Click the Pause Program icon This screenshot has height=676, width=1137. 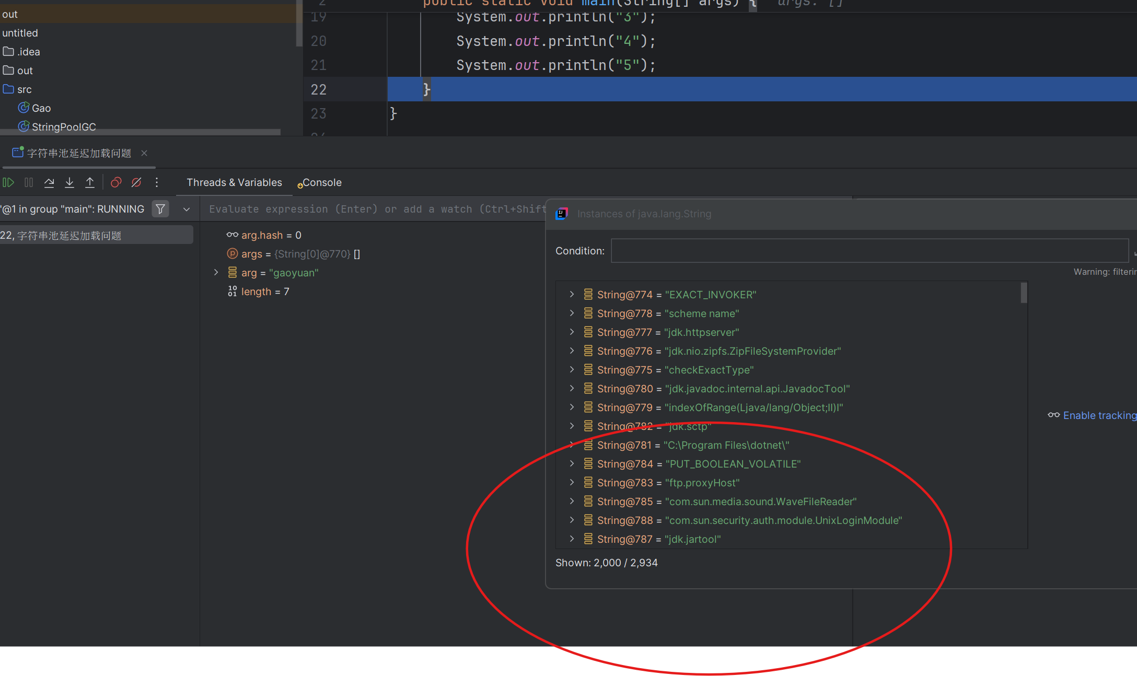29,182
